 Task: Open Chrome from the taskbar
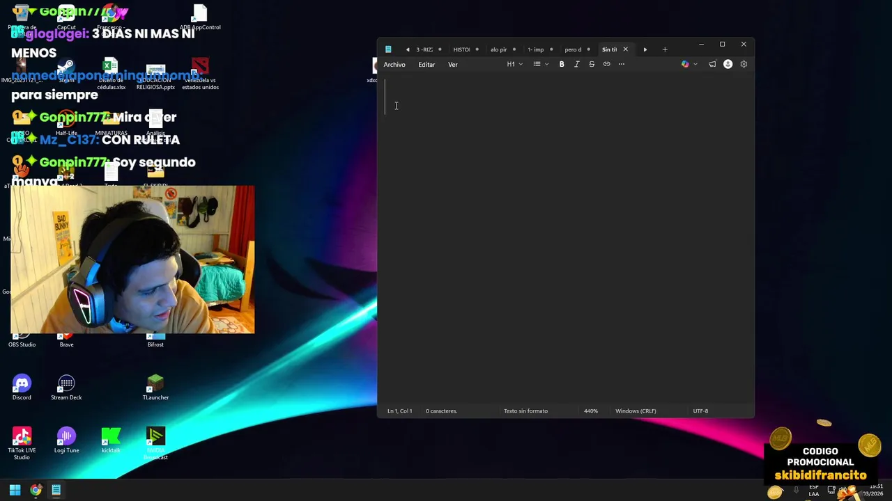(x=36, y=490)
